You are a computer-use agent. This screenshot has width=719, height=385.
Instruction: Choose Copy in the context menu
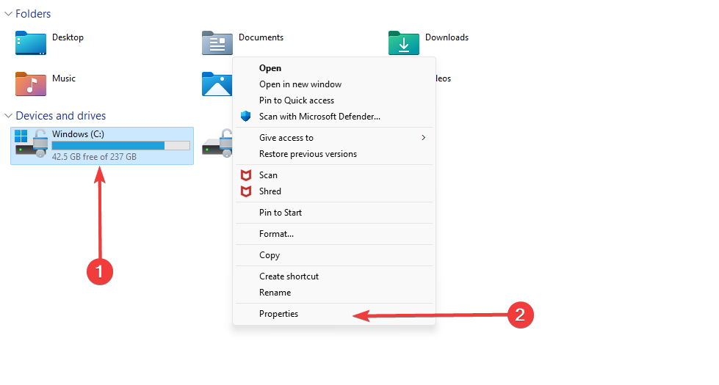(334, 255)
